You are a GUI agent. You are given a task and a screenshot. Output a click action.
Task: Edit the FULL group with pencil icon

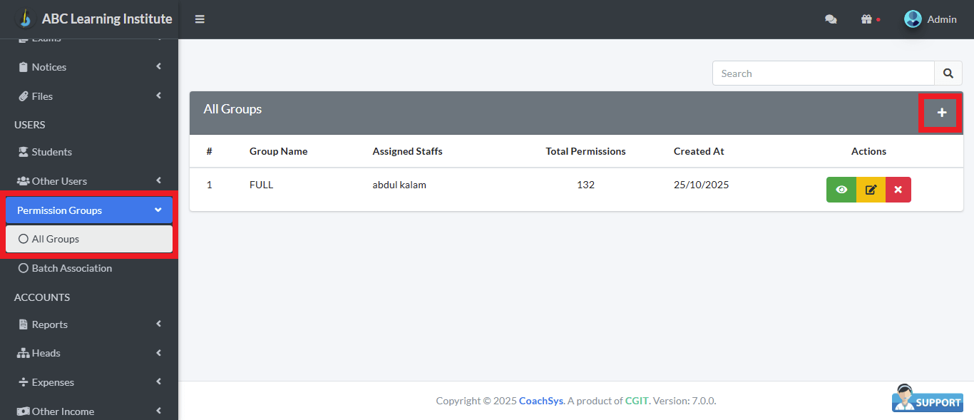(871, 190)
